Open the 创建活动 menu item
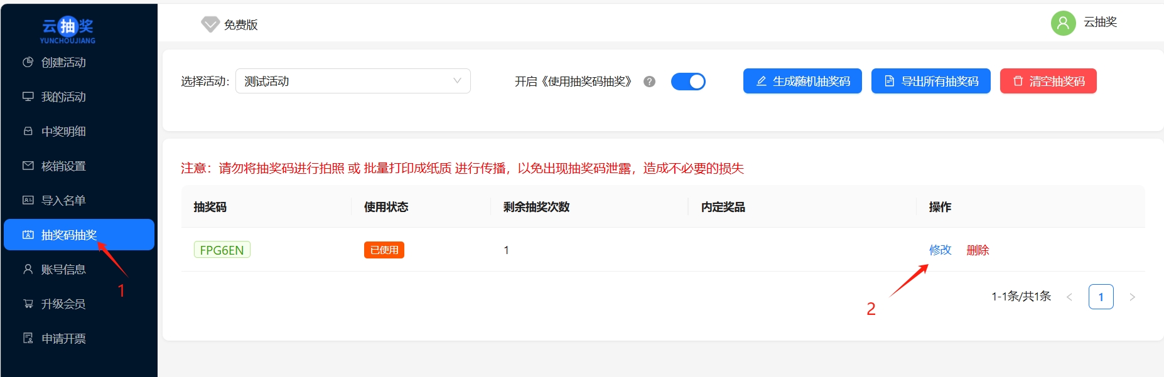This screenshot has width=1164, height=377. click(x=79, y=62)
